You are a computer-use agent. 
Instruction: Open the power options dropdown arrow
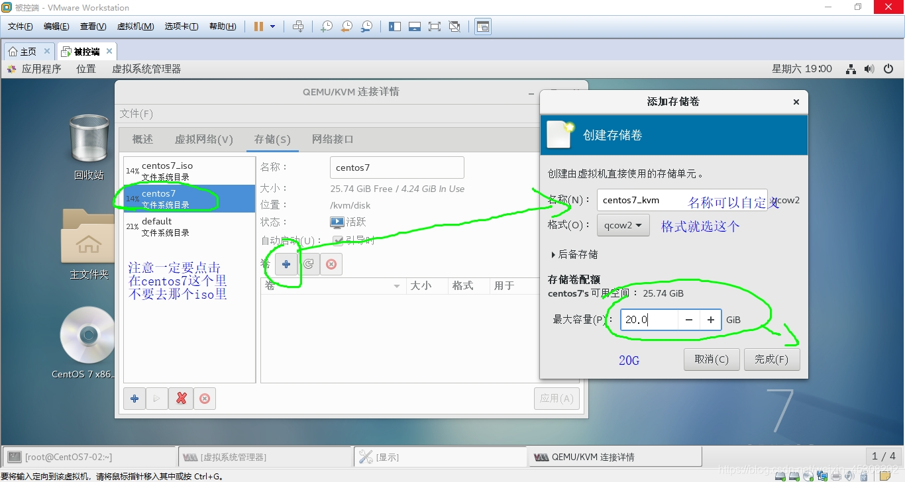(274, 26)
